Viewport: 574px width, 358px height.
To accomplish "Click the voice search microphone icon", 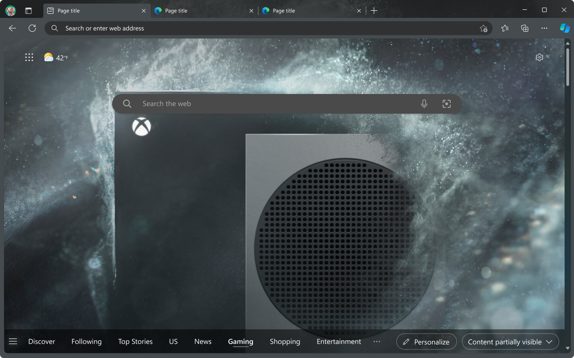I will (424, 104).
